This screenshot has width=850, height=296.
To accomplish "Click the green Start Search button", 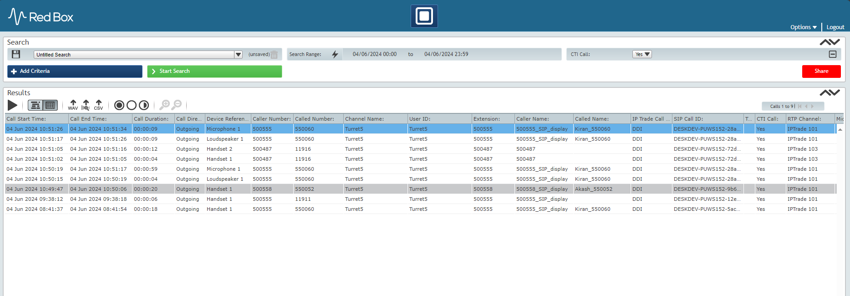I will [x=214, y=71].
